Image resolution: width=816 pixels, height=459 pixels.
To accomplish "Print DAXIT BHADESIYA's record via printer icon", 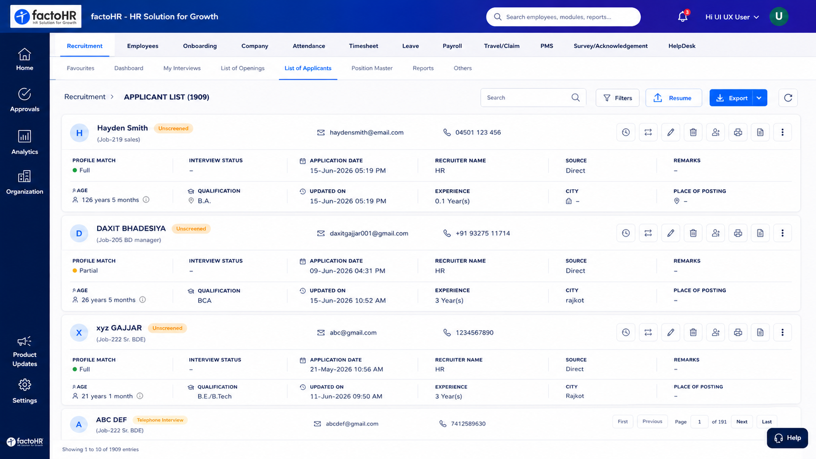I will (x=738, y=233).
